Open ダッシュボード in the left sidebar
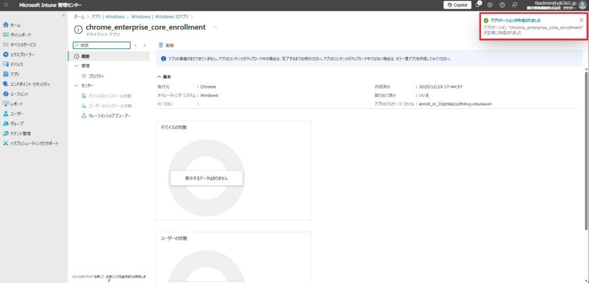This screenshot has height=283, width=589. click(21, 35)
